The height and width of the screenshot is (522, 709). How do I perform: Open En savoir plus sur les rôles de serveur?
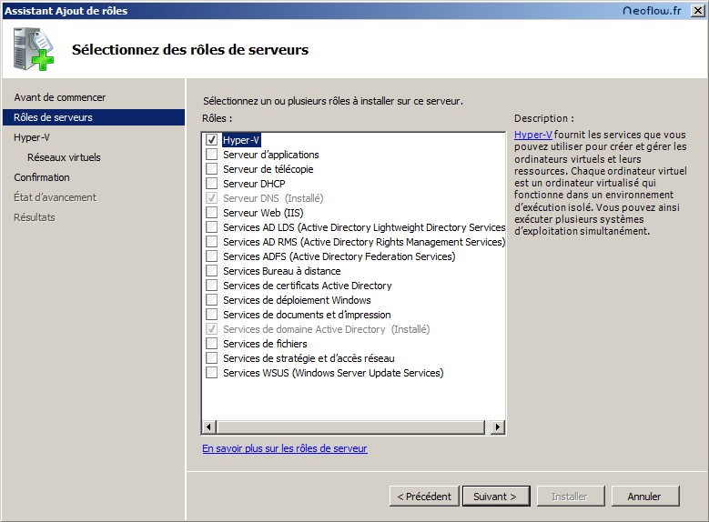[285, 448]
